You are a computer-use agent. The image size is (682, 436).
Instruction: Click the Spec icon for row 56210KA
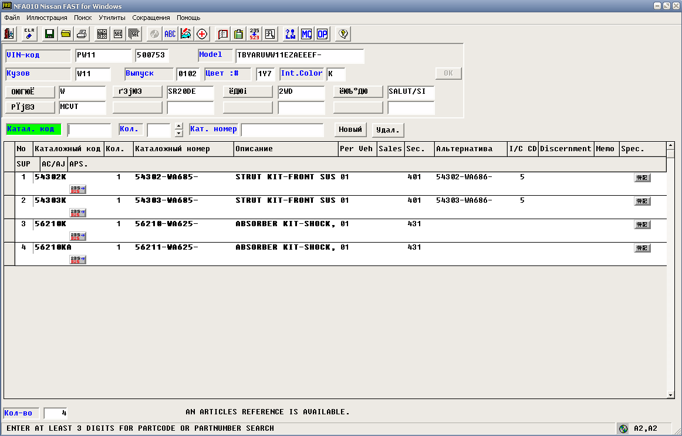pos(643,248)
